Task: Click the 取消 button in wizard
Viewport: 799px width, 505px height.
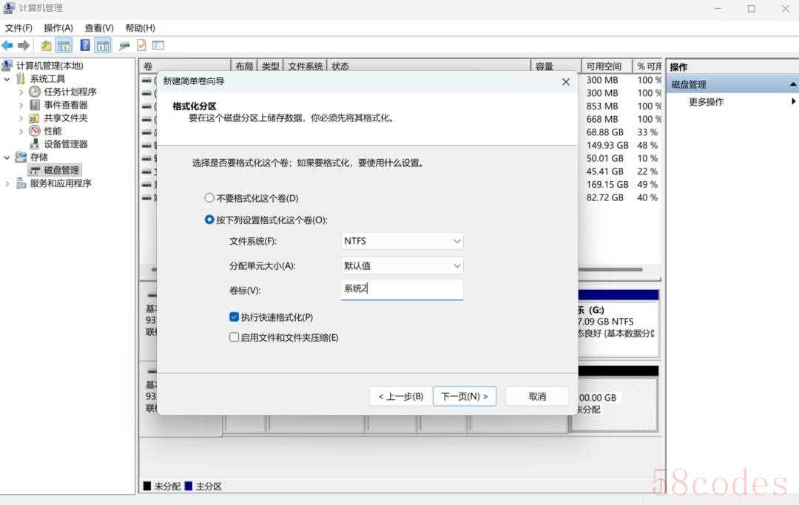Action: 537,396
